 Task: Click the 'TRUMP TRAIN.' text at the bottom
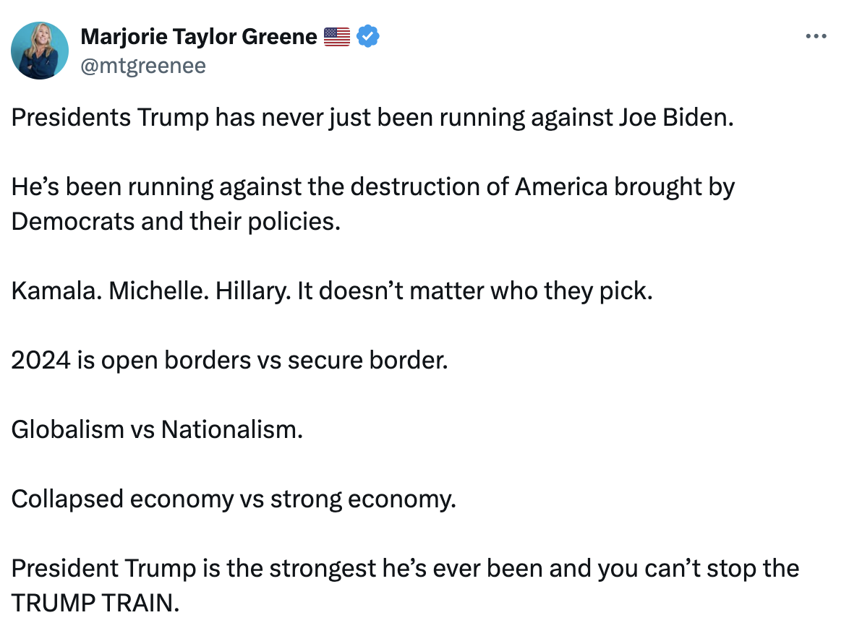[x=95, y=603]
